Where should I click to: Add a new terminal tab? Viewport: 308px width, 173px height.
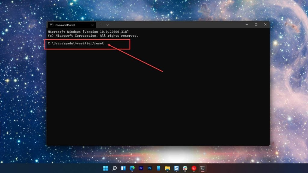click(x=101, y=25)
